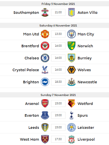Select the Man City badge

(72, 34)
